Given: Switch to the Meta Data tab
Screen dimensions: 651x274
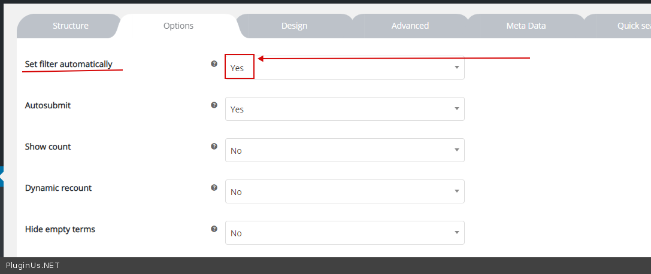Looking at the screenshot, I should (x=526, y=26).
